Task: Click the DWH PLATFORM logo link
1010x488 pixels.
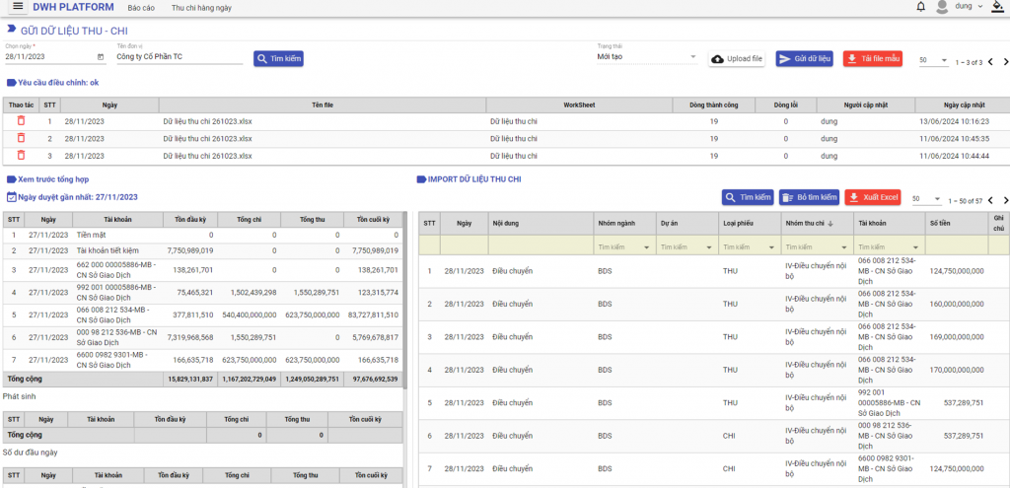Action: click(73, 7)
